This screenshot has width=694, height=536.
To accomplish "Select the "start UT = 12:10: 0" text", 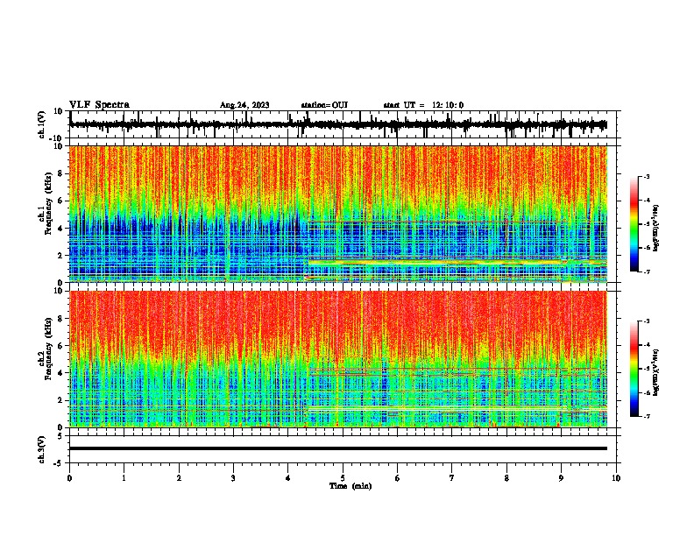I will (x=423, y=105).
